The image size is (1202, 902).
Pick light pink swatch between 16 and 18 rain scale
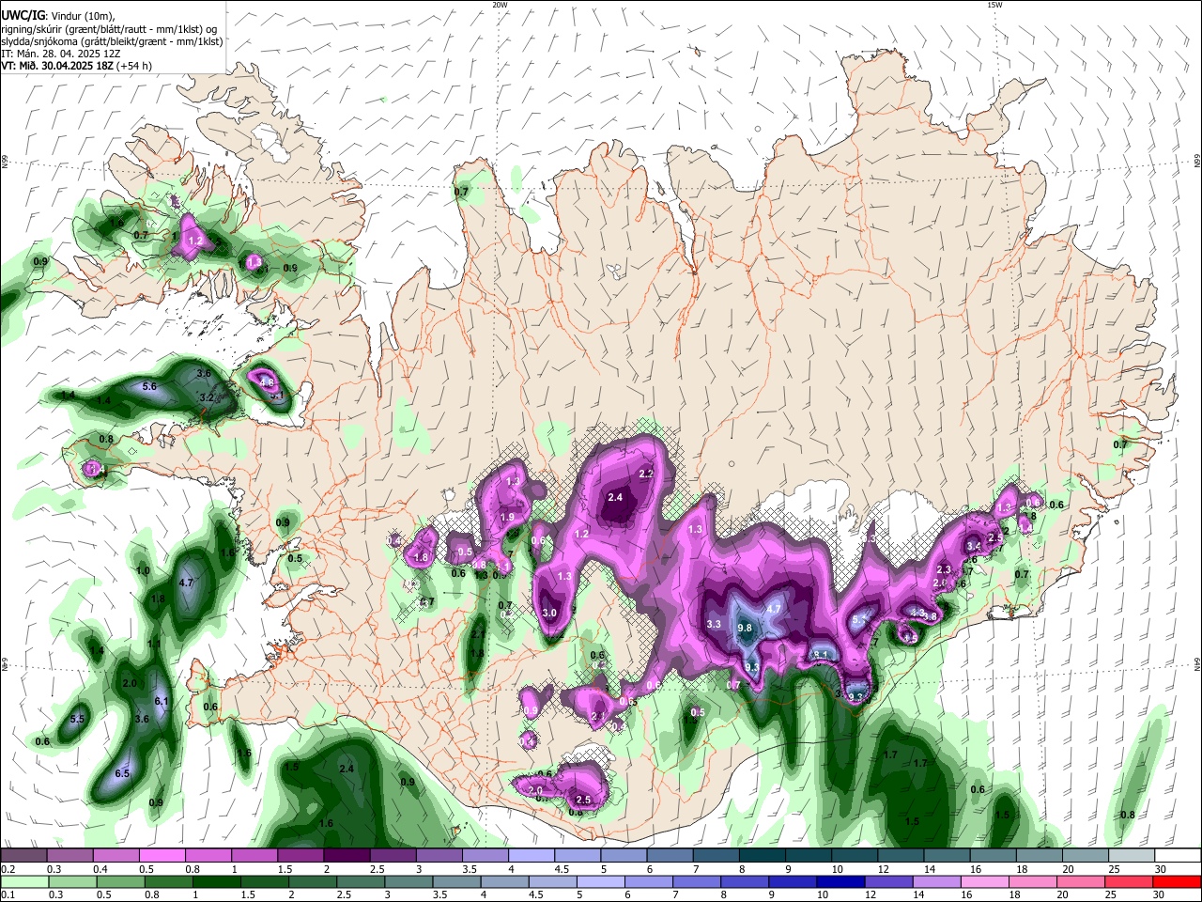(987, 882)
